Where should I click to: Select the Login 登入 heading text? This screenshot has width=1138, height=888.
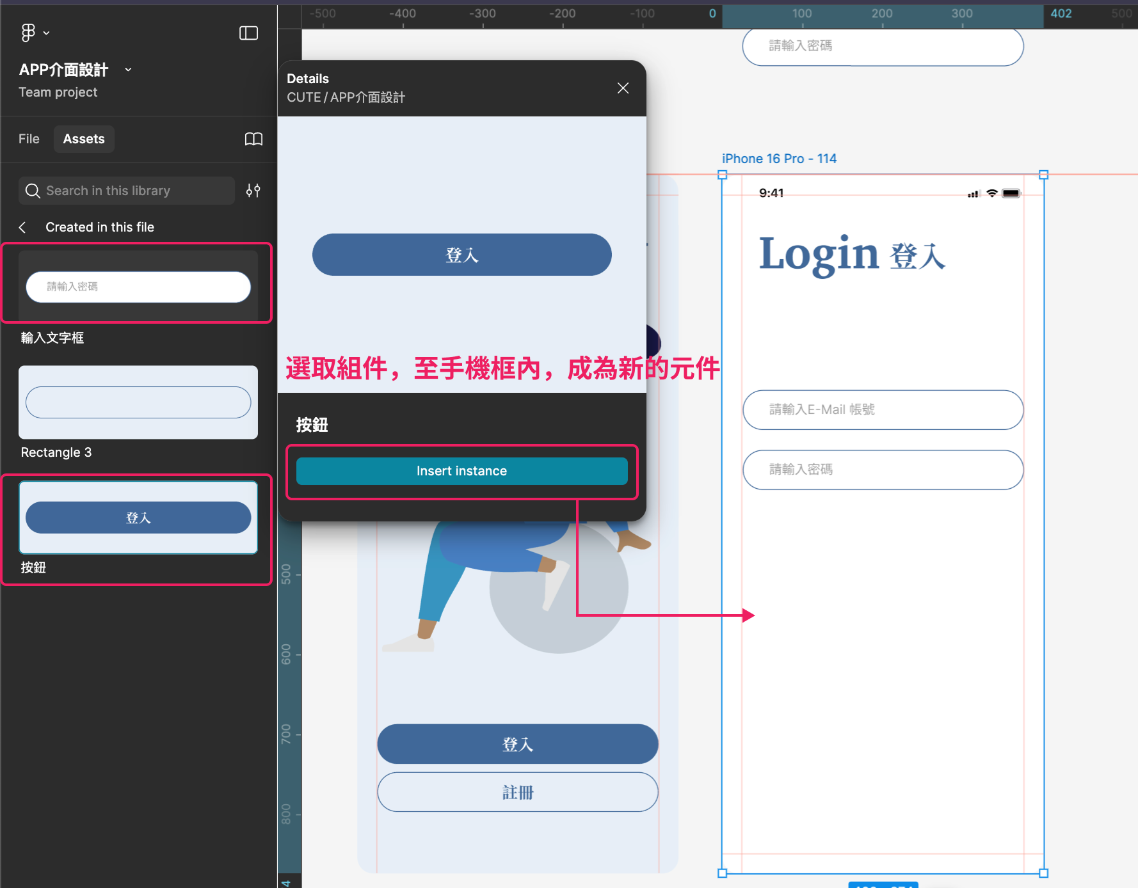(851, 255)
